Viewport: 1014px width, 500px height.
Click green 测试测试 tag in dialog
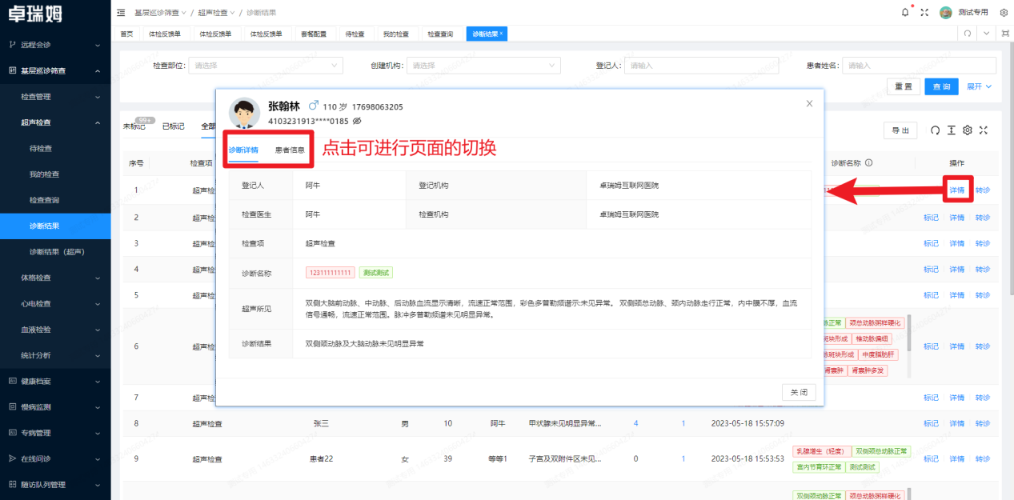[376, 273]
